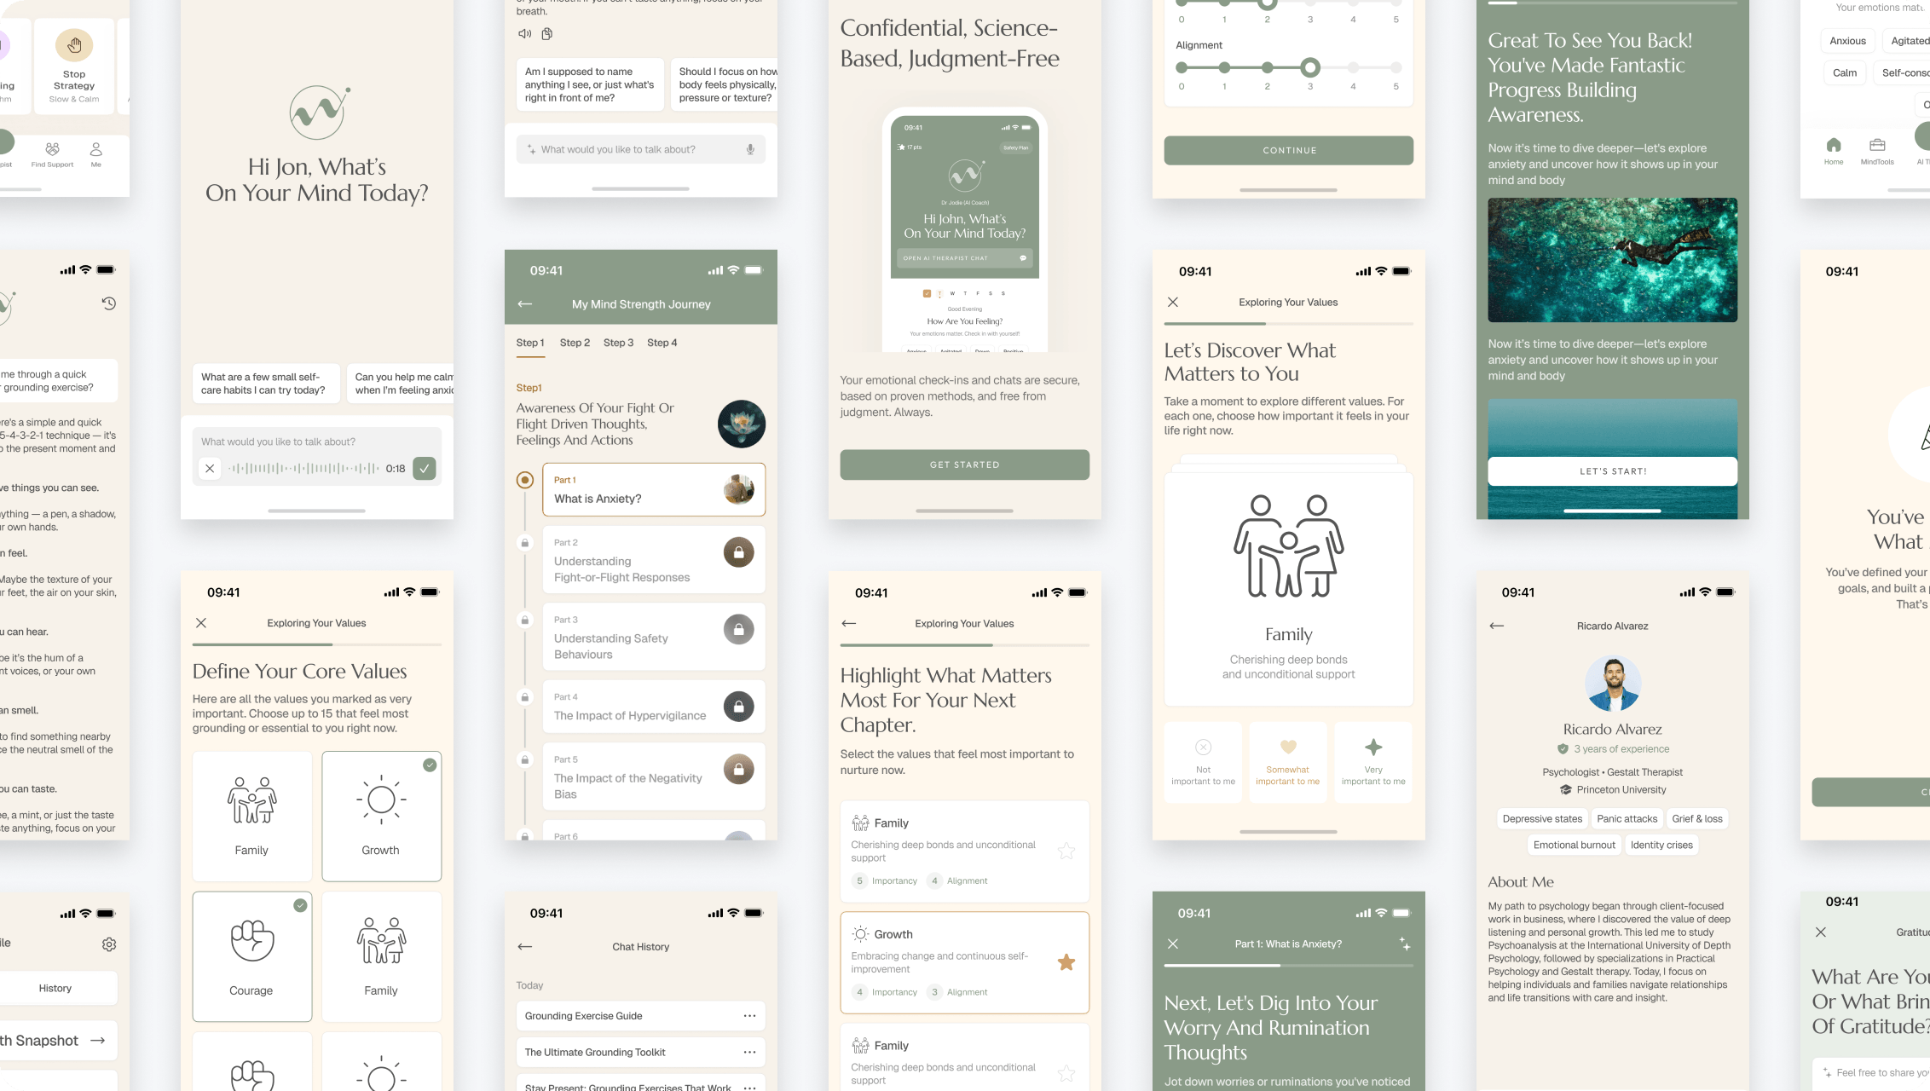This screenshot has height=1091, width=1930.
Task: Star the last Family value card
Action: point(1066,1073)
